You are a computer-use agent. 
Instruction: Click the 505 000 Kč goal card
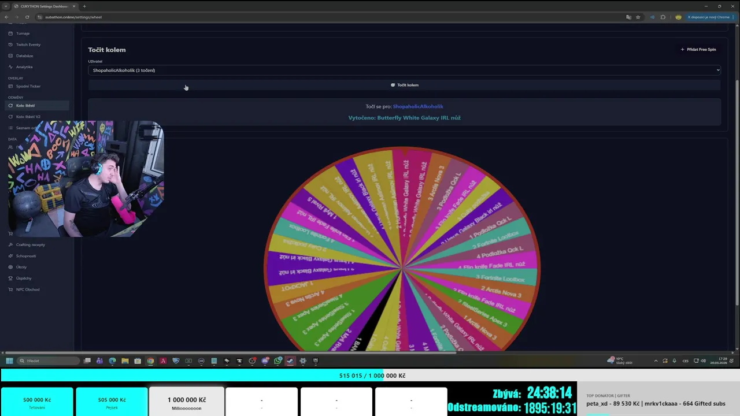click(112, 402)
